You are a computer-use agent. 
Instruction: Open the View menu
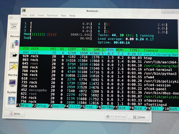coord(41,15)
